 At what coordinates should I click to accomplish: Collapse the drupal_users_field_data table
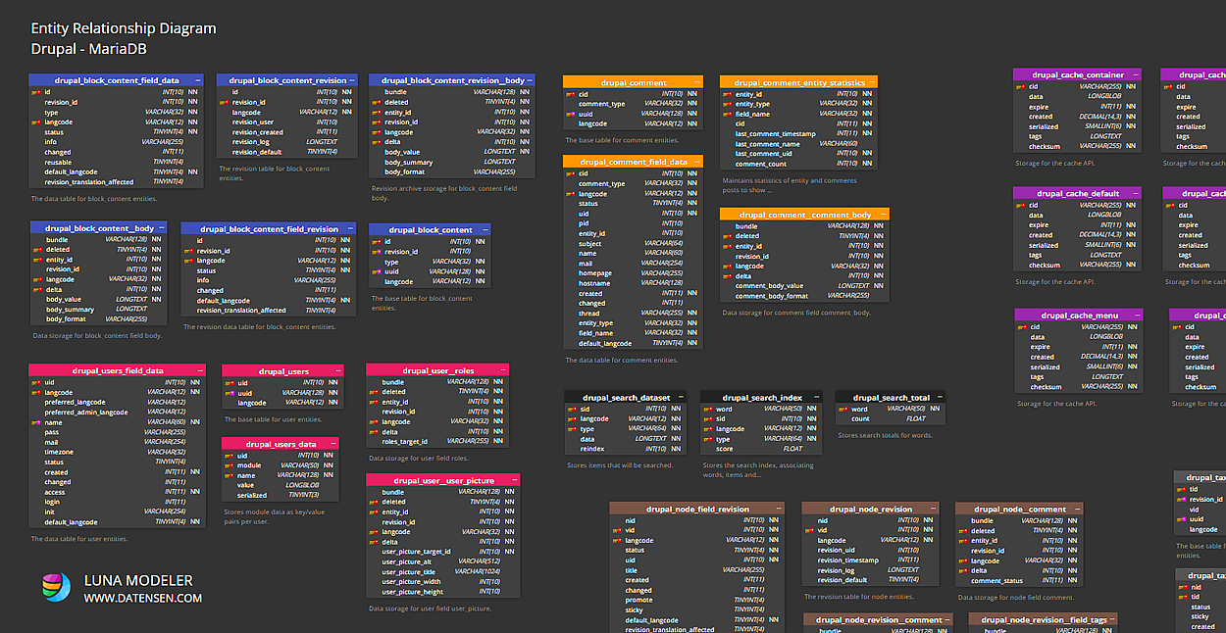click(x=199, y=371)
